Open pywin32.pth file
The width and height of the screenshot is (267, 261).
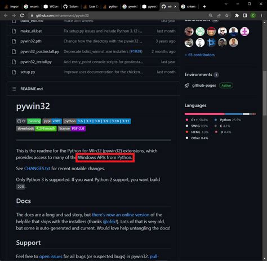click(31, 41)
